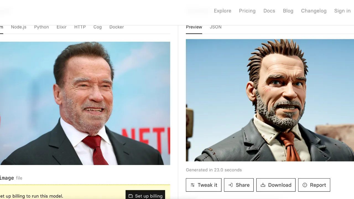Click the input photo with the Netflix backdrop
The width and height of the screenshot is (354, 199).
click(85, 103)
